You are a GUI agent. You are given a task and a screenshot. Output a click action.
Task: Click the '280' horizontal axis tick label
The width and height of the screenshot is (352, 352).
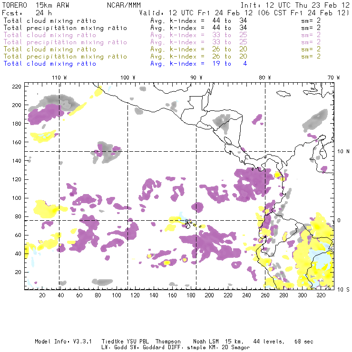[x=284, y=295]
